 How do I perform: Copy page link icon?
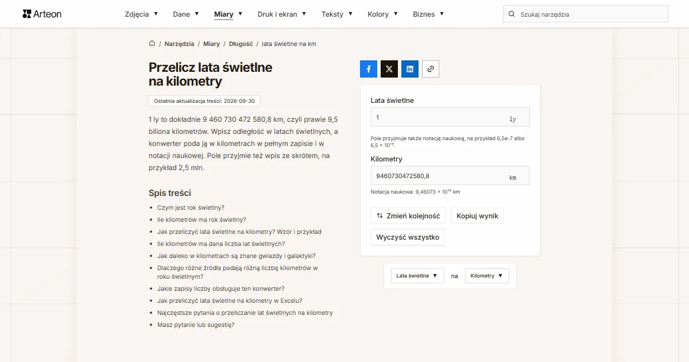tap(431, 69)
